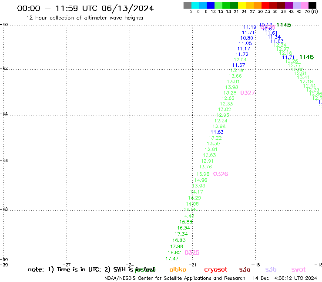
Task: Click the wave height value '13.01'
Action: pyautogui.click(x=233, y=82)
